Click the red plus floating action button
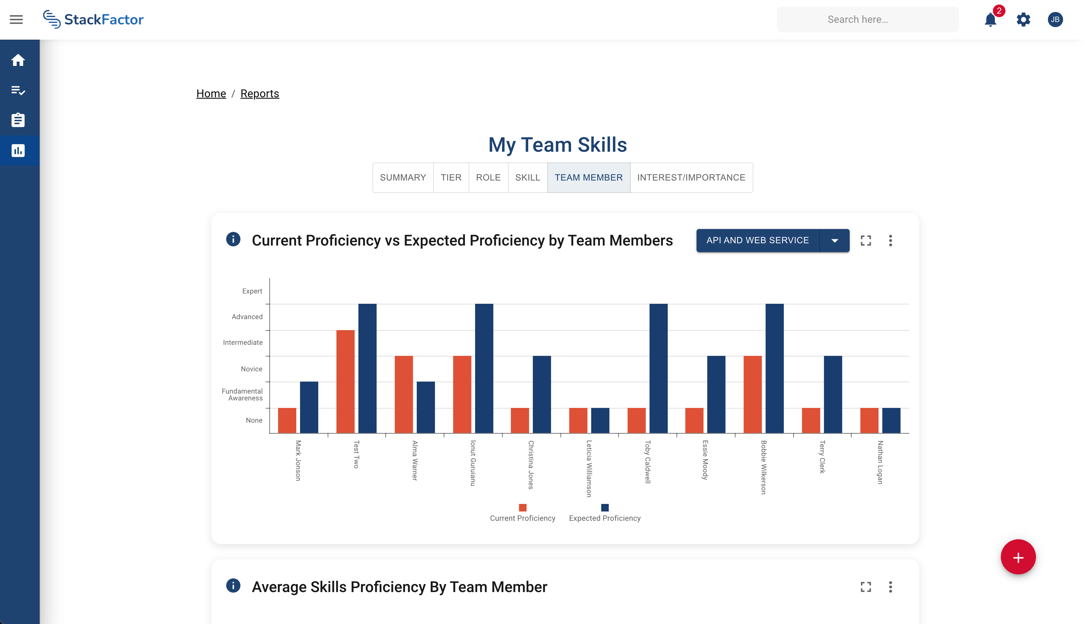This screenshot has width=1085, height=624. [x=1018, y=557]
